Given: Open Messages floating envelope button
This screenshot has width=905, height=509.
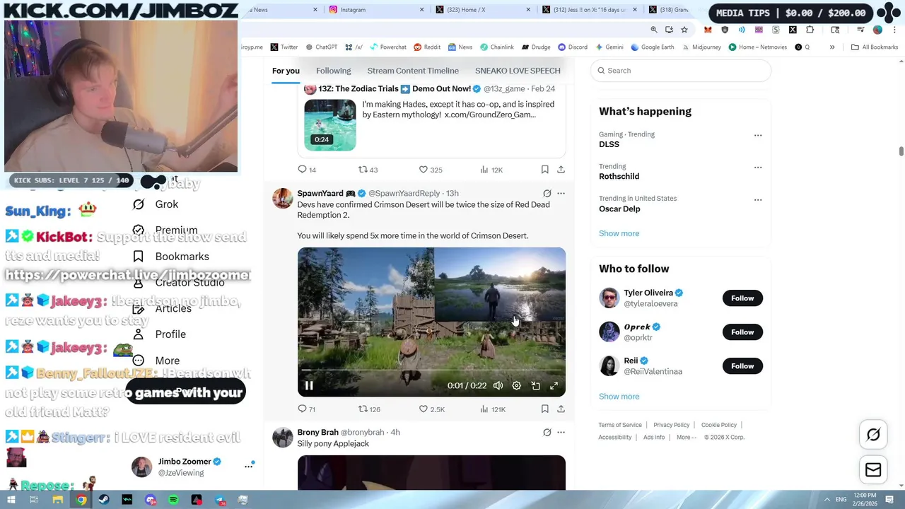Looking at the screenshot, I should (x=873, y=470).
